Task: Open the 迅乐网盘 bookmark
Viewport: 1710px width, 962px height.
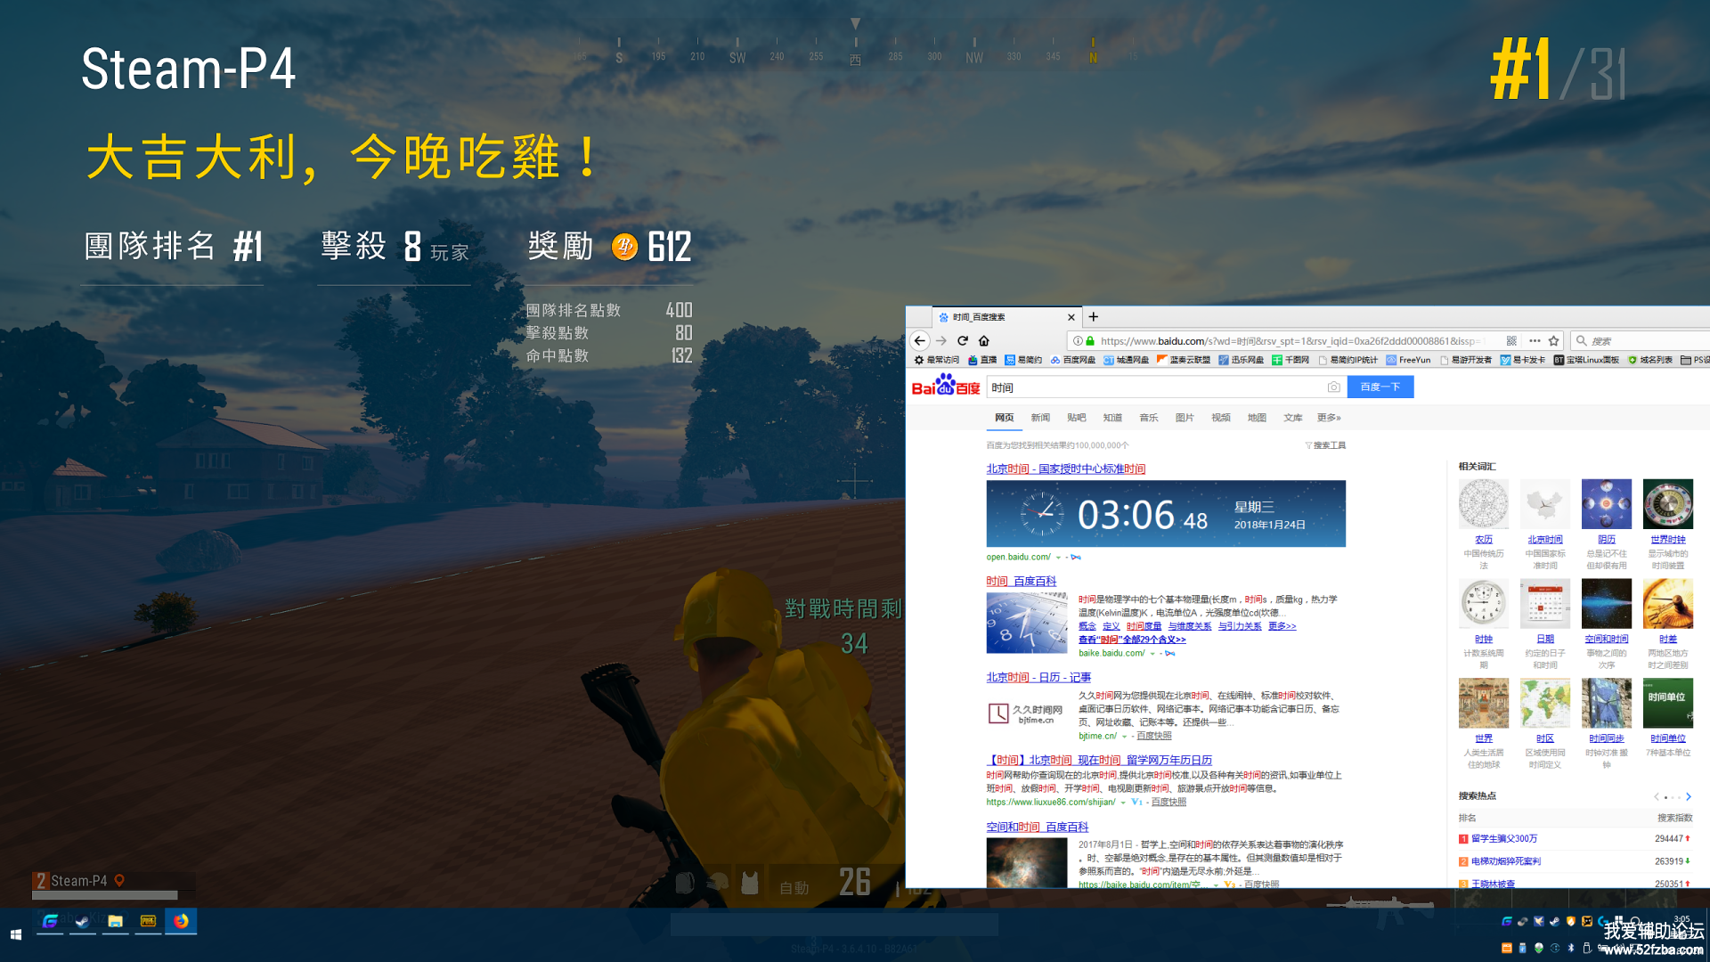Action: coord(1242,360)
